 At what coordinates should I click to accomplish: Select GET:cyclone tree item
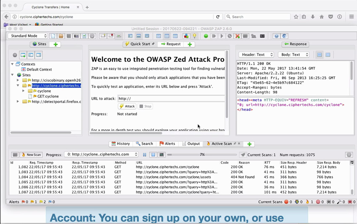point(48,96)
